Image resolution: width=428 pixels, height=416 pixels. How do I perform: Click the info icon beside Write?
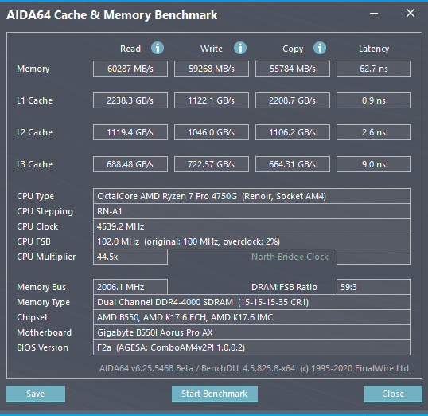pyautogui.click(x=240, y=48)
